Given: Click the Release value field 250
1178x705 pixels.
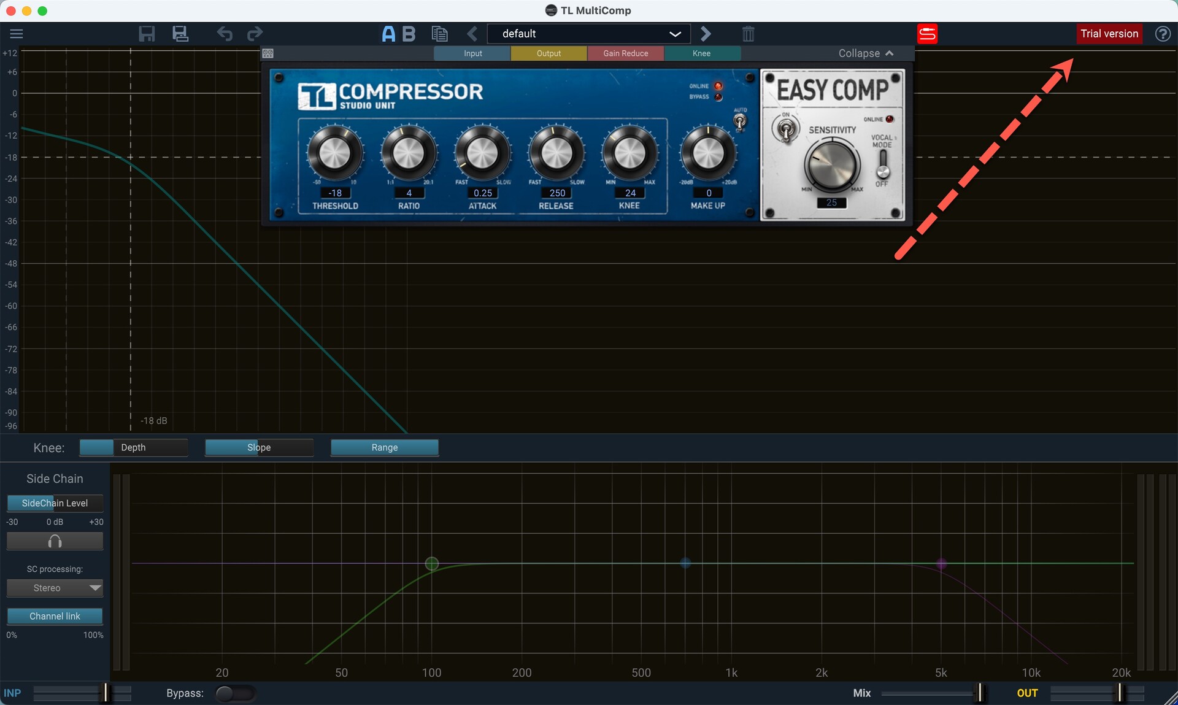Looking at the screenshot, I should tap(556, 193).
